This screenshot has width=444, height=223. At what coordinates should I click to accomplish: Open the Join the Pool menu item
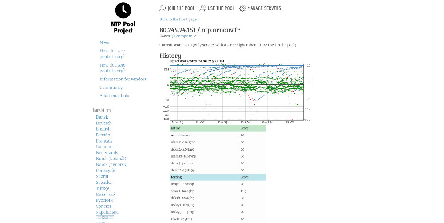pos(181,8)
